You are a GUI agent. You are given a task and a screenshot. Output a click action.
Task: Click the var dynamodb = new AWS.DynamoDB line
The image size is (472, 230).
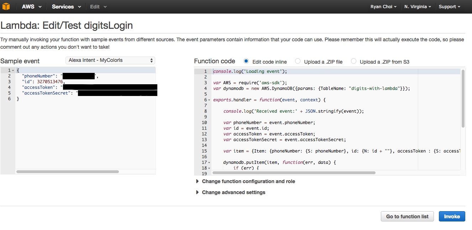click(x=311, y=89)
